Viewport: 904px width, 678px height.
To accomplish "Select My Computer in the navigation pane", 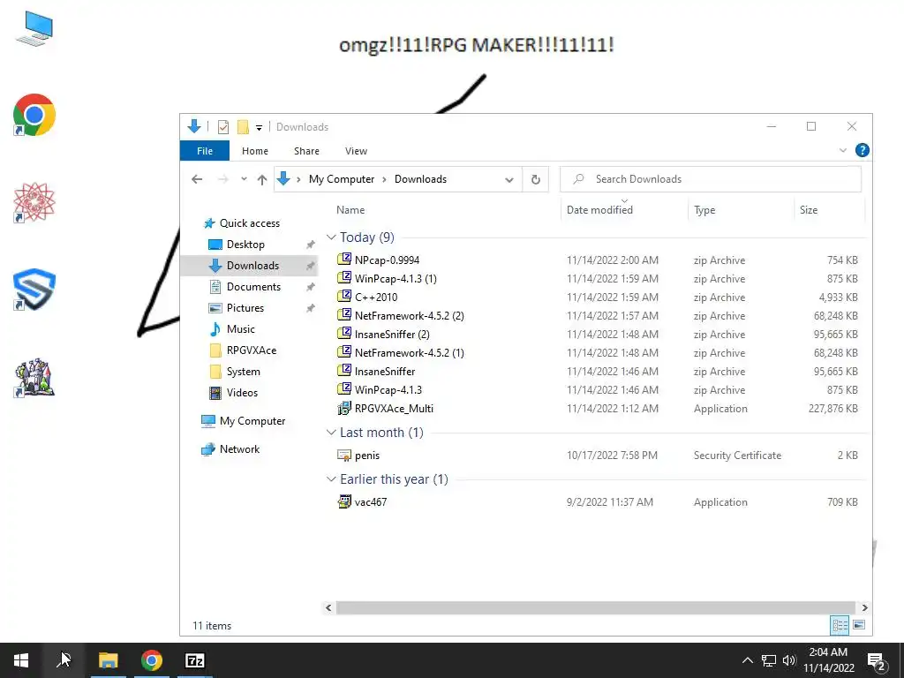I will (x=252, y=421).
